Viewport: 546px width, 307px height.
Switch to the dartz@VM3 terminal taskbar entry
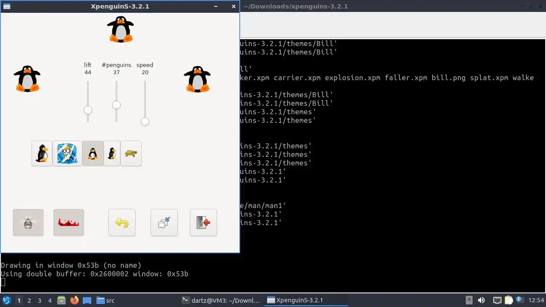pyautogui.click(x=221, y=300)
